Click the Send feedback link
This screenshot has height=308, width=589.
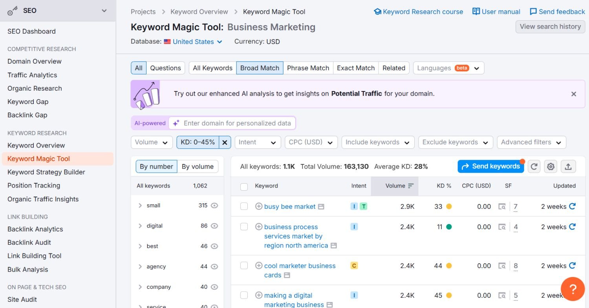tap(558, 12)
